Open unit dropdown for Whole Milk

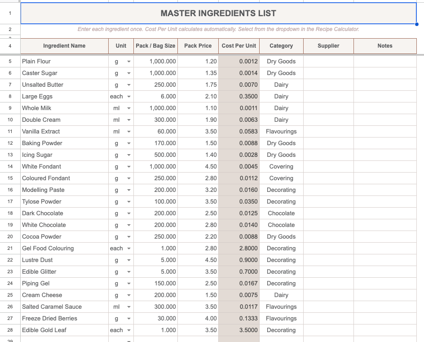[x=129, y=108]
